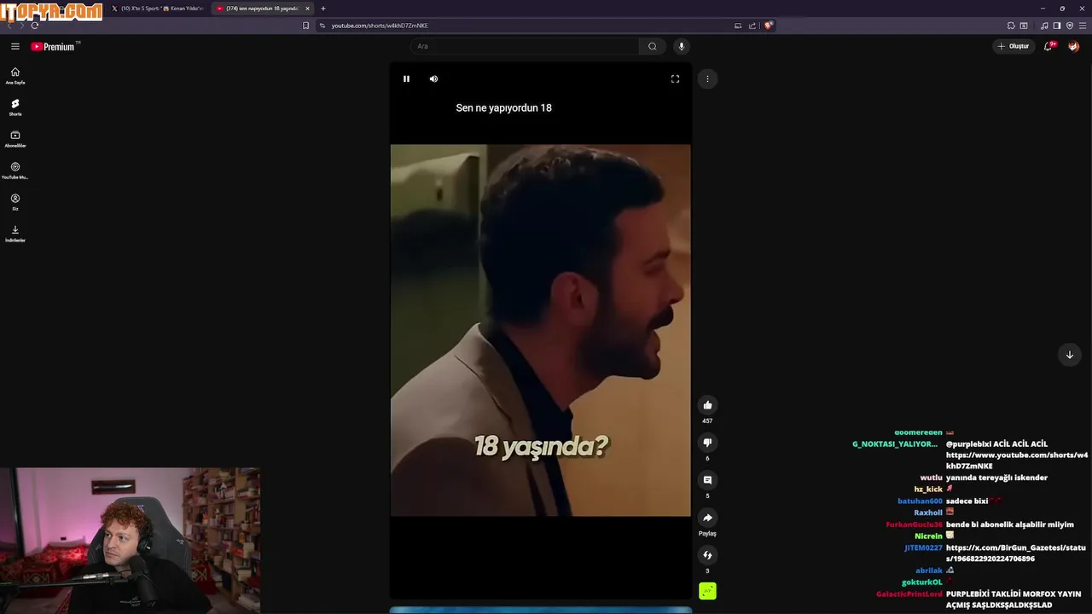Click the video title 'Sen ne yapıyordun 18'
The height and width of the screenshot is (614, 1092).
point(503,108)
